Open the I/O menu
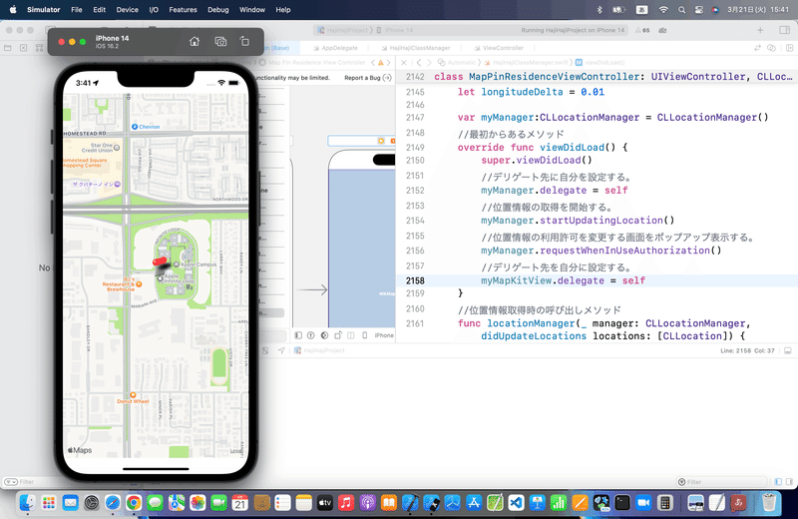The image size is (798, 519). (x=154, y=10)
